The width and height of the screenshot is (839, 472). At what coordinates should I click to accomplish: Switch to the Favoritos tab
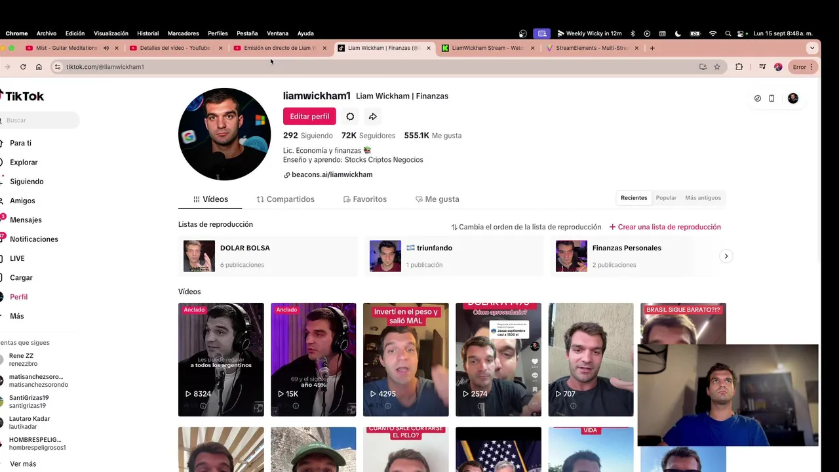[364, 199]
